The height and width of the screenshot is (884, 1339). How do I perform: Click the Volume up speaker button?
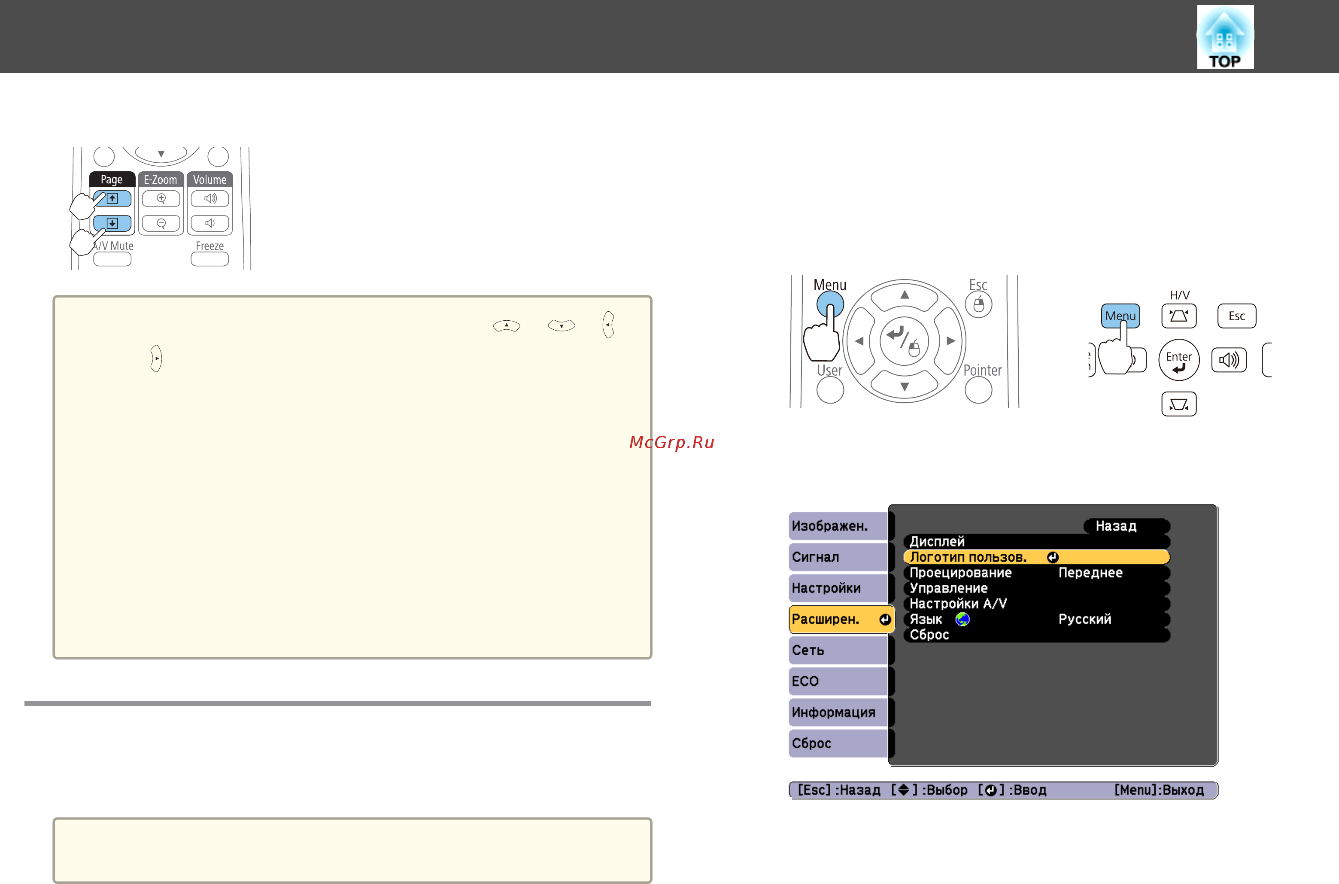point(210,198)
